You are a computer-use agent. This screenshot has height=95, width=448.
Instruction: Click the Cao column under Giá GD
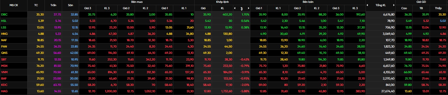pyautogui.click(x=404, y=8)
